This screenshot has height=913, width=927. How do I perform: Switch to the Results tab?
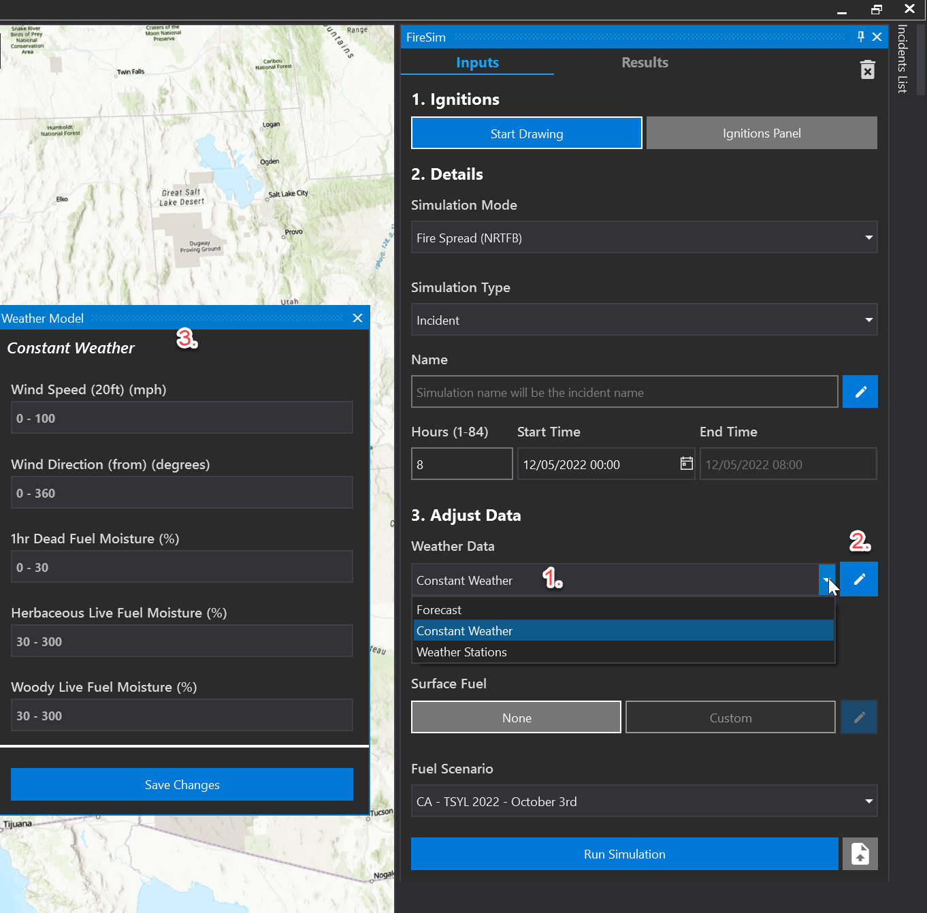[x=644, y=63]
